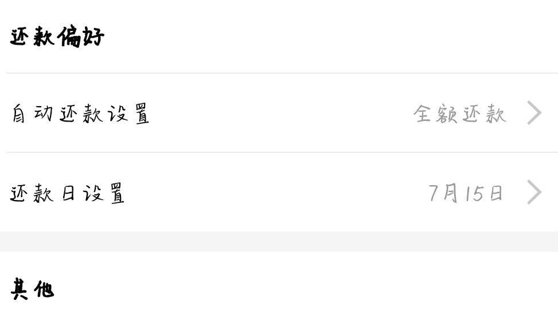Screen dimensions: 558x321
Task: Click the 还款偏好 section heading
Action: 57,36
